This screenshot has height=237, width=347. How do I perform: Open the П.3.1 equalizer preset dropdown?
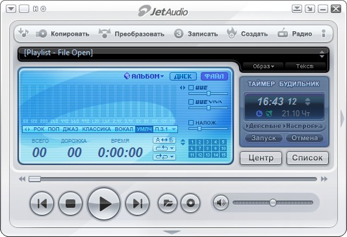pos(166,129)
